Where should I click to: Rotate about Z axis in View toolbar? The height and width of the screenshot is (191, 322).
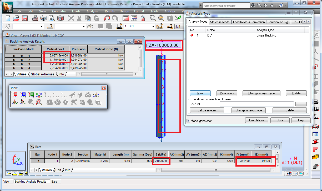pos(23,102)
